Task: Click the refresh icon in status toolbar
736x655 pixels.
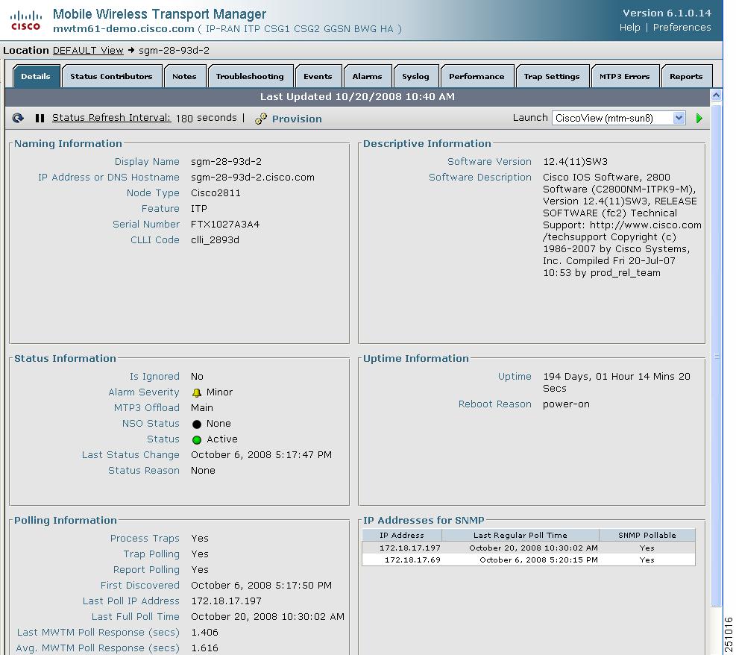Action: point(18,118)
